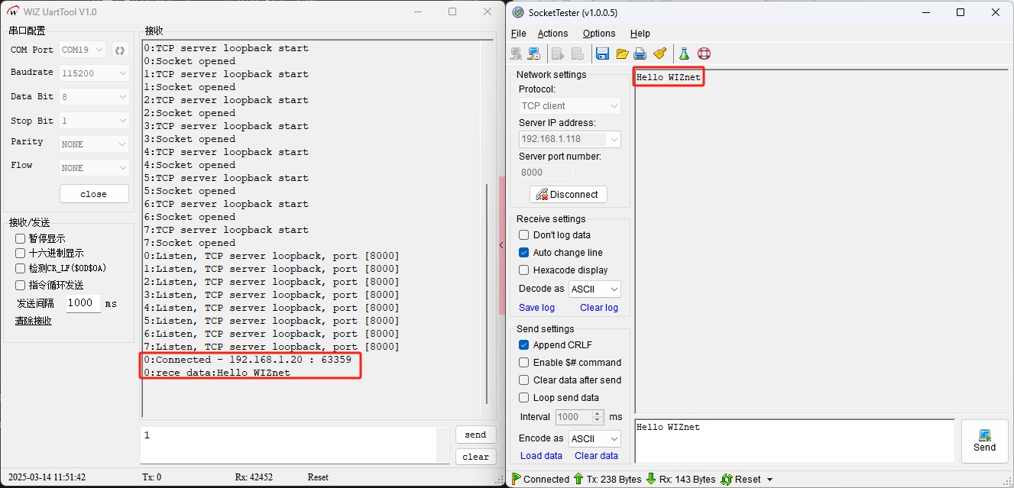Click the broom clear icon

coord(660,53)
